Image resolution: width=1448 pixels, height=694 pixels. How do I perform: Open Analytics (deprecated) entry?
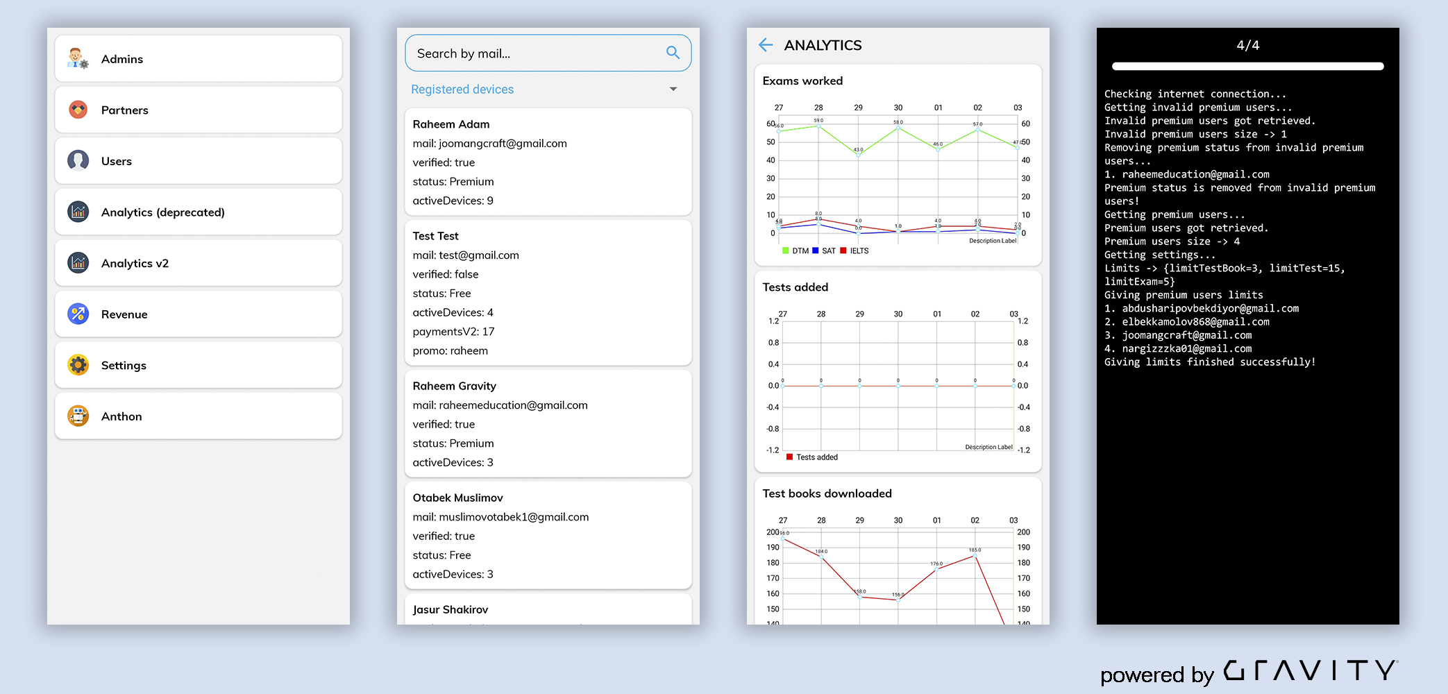pyautogui.click(x=199, y=212)
